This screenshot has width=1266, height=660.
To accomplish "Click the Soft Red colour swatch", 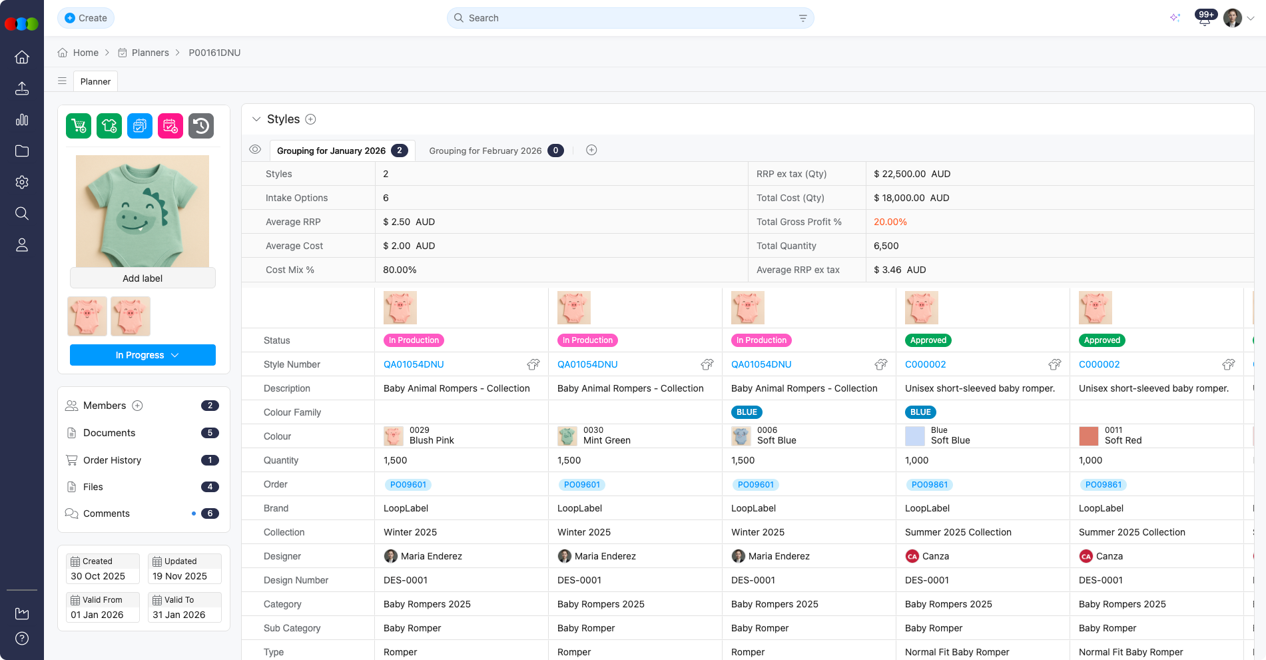I will [x=1088, y=436].
